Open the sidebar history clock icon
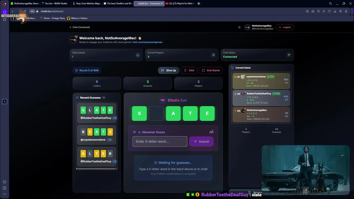354x199 pixels. pyautogui.click(x=4, y=188)
